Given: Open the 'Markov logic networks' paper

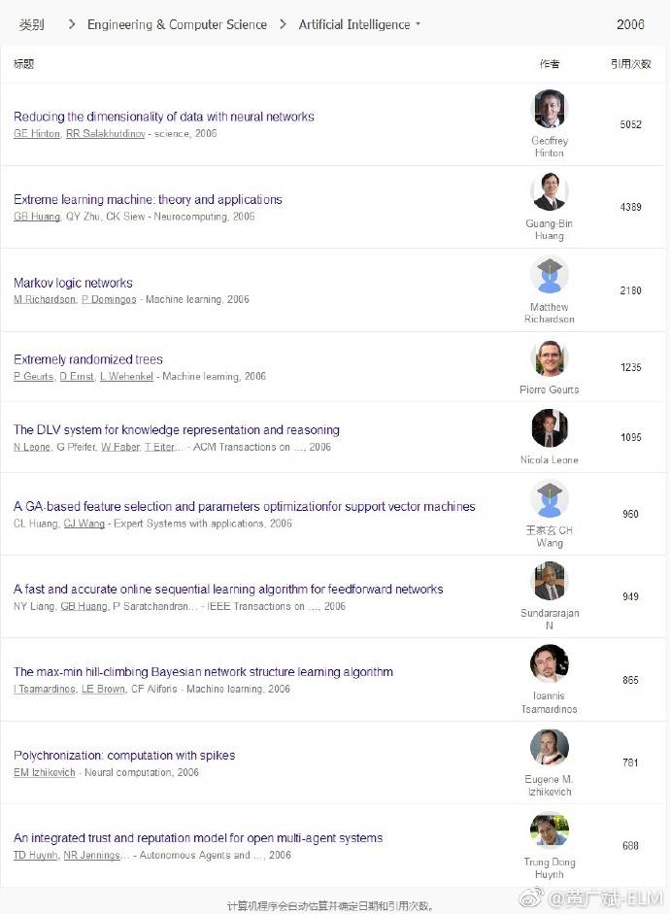Looking at the screenshot, I should pyautogui.click(x=73, y=283).
